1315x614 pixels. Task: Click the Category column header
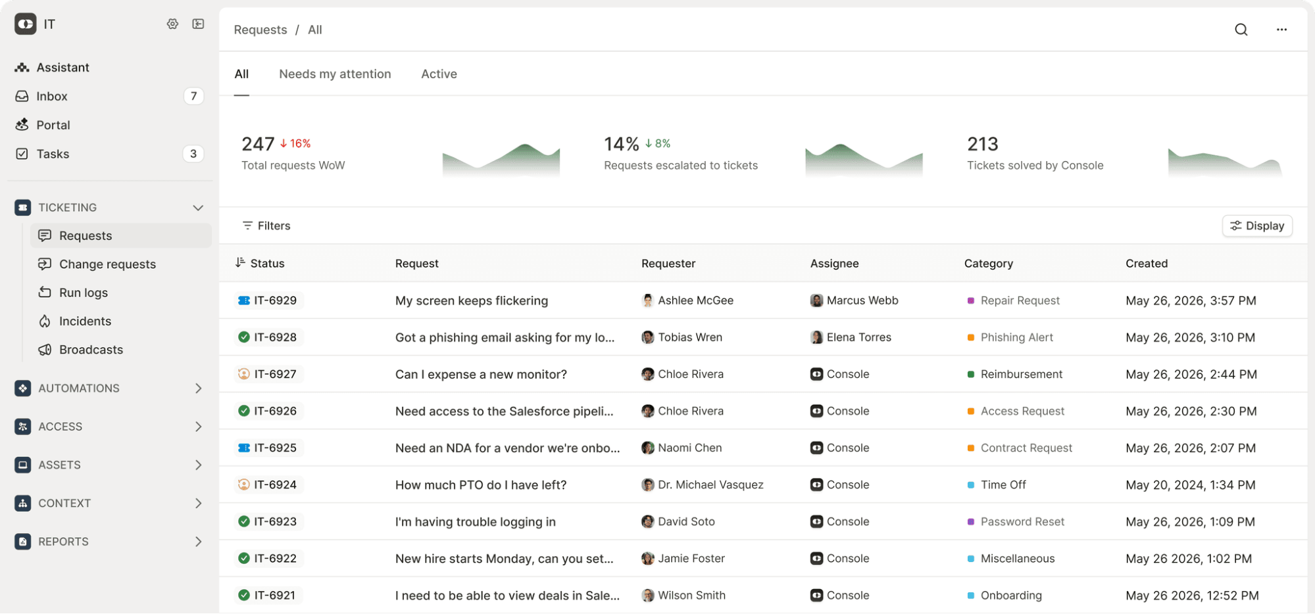click(988, 263)
